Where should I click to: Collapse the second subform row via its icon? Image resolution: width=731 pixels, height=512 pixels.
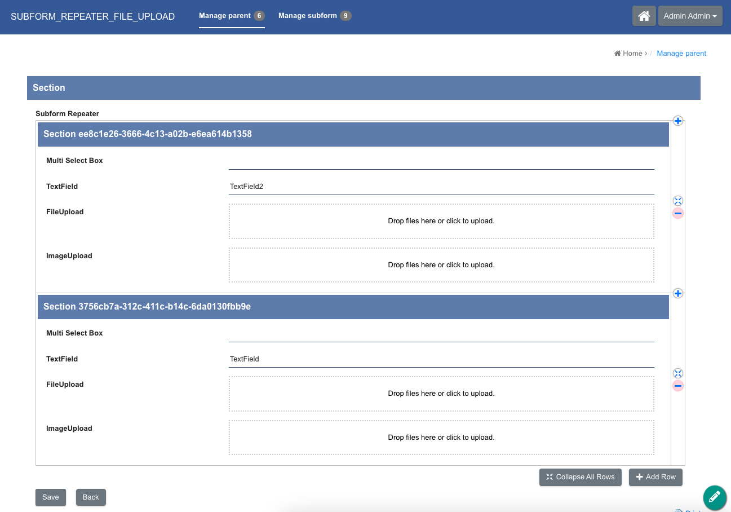click(678, 373)
